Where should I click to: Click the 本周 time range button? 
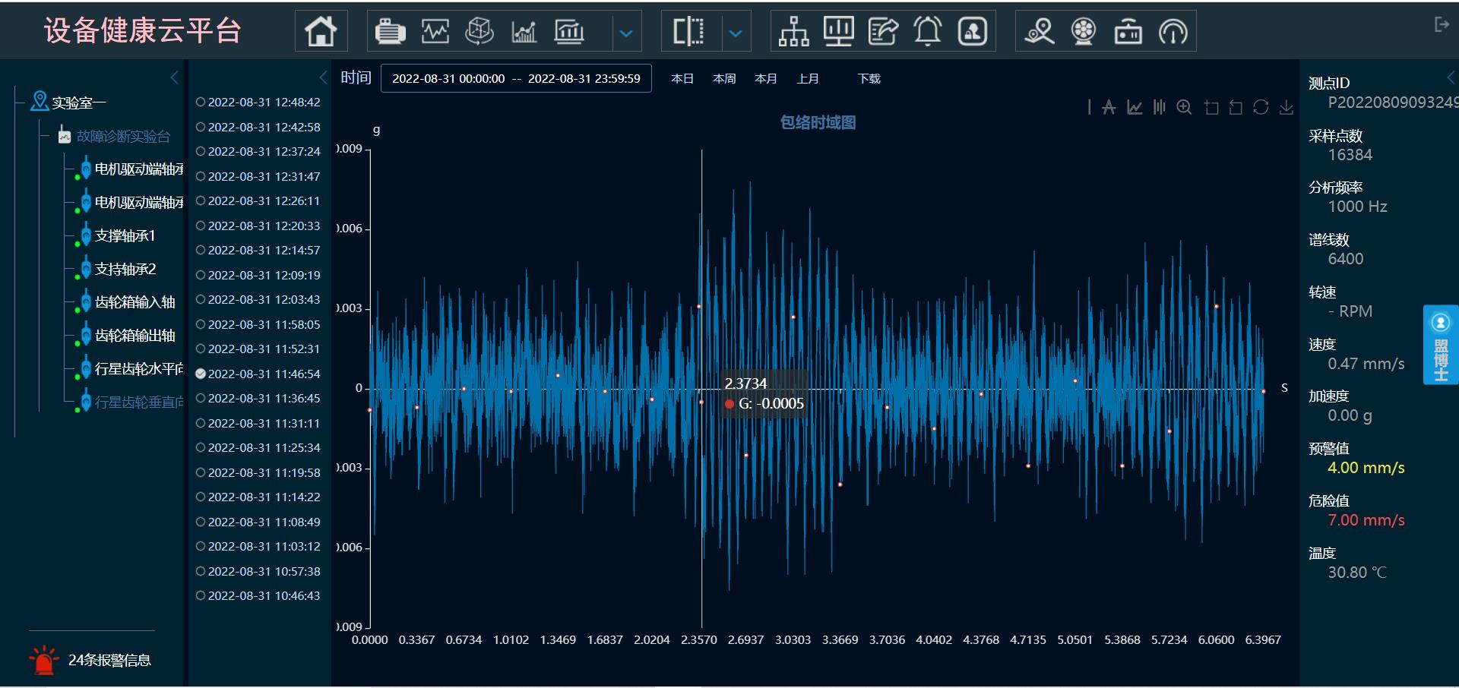pyautogui.click(x=724, y=79)
